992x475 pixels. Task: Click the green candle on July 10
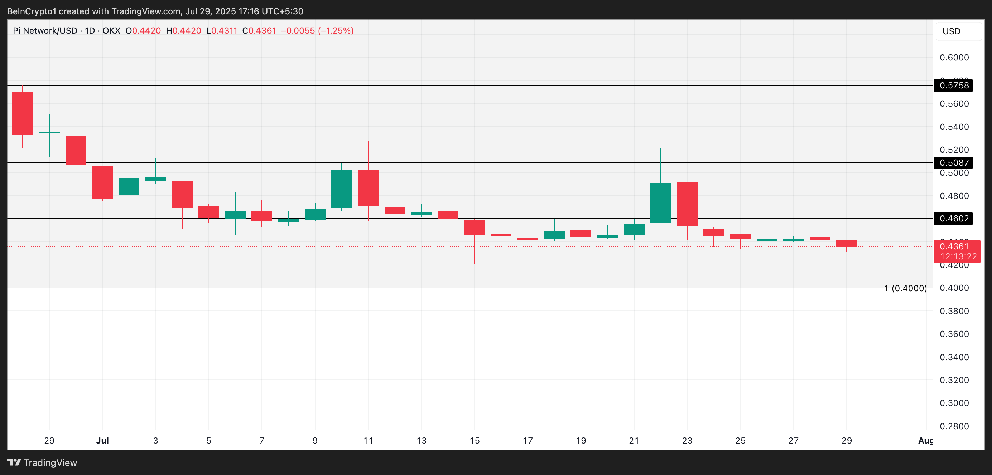coord(342,188)
